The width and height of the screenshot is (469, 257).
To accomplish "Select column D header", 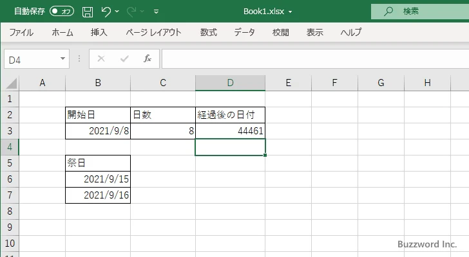I will click(x=231, y=83).
